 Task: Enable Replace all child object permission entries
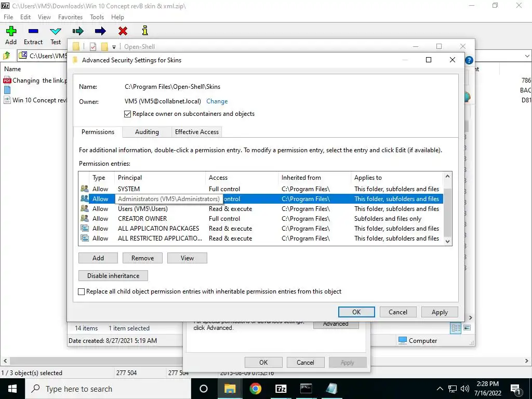pyautogui.click(x=82, y=291)
